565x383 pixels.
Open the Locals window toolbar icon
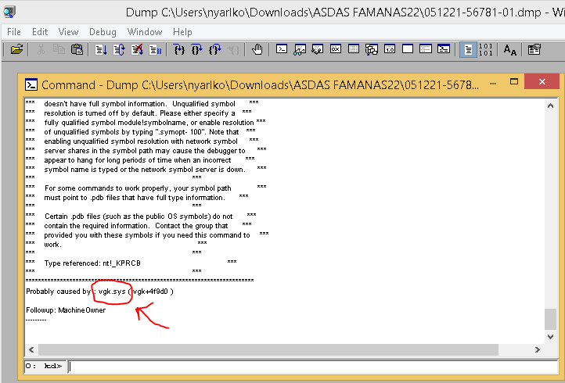(x=318, y=49)
